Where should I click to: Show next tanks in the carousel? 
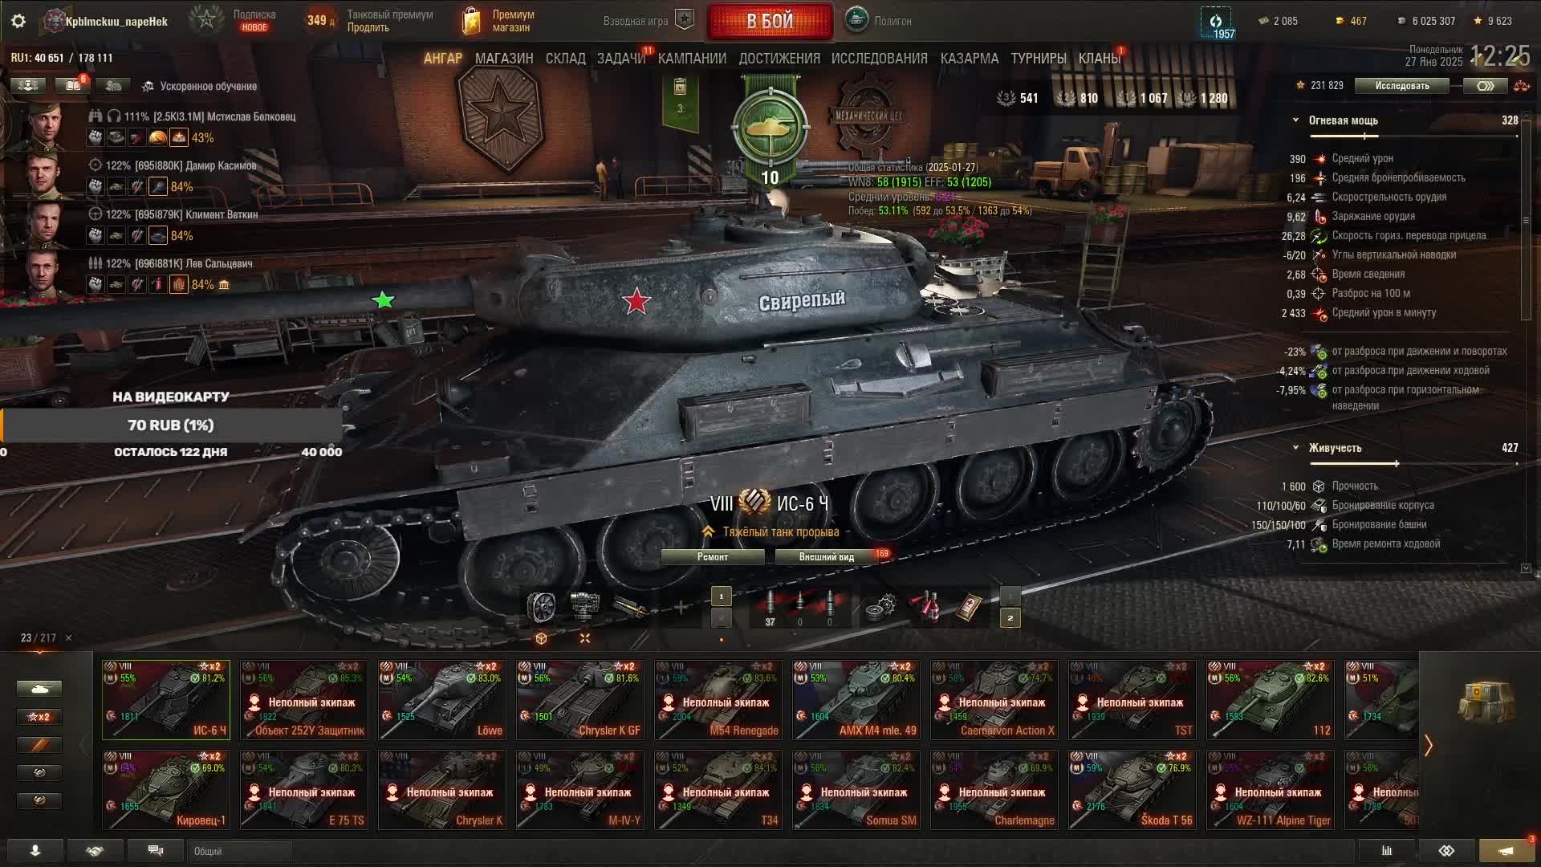click(x=1429, y=746)
